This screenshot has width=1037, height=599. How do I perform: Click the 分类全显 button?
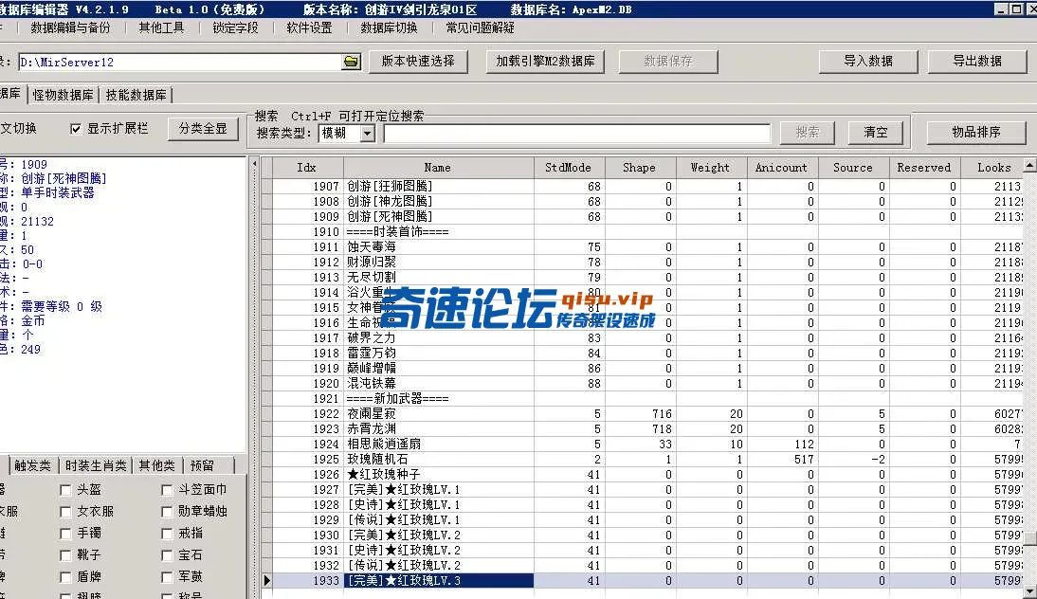pos(202,128)
